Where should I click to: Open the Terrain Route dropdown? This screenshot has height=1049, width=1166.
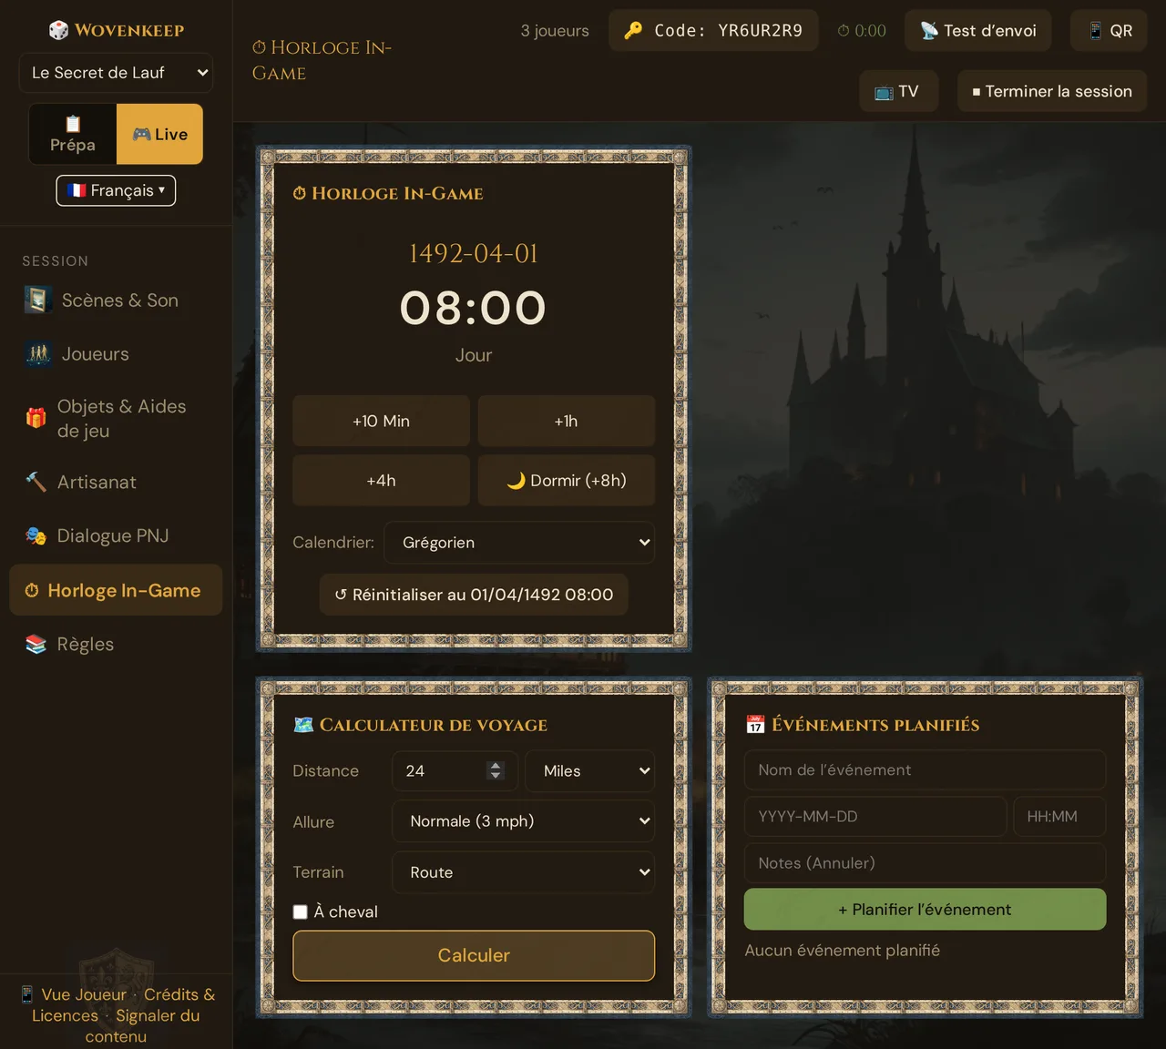(523, 872)
